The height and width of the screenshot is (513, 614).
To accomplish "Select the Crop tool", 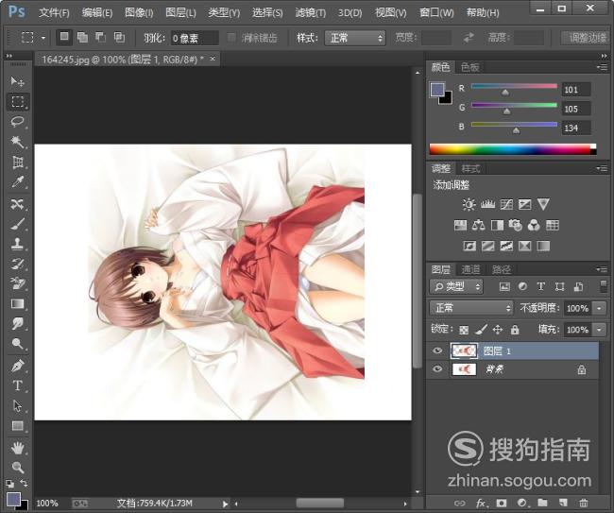I will coord(17,162).
